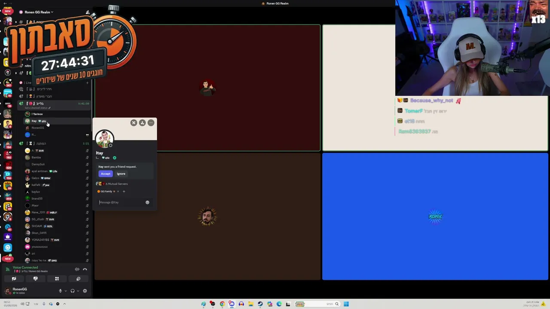Open the חדר לייבים voice channel
The height and width of the screenshot is (309, 550).
54,89
